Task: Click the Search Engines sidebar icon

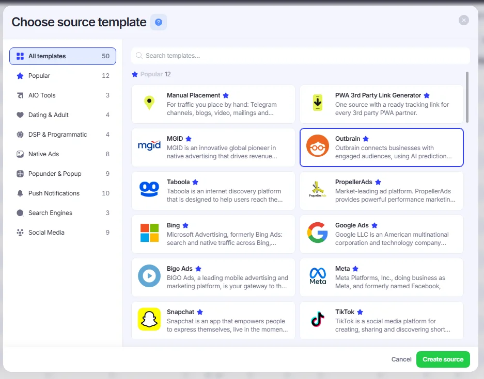Action: click(x=20, y=213)
